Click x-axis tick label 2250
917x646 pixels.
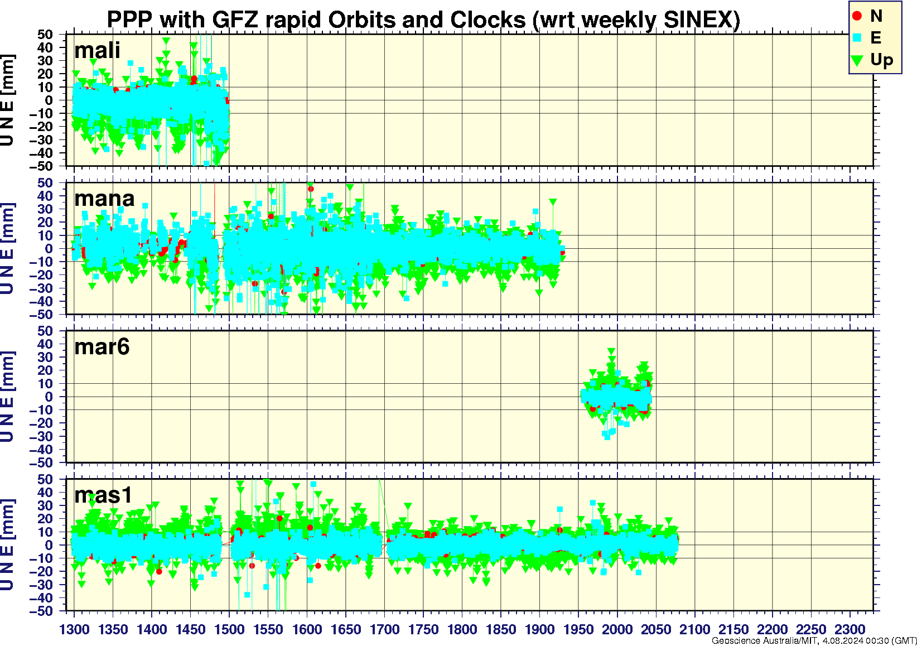pyautogui.click(x=811, y=629)
